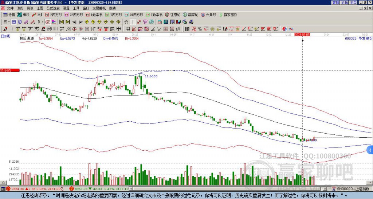The height and width of the screenshot is (199, 373).
Task: Select the Gann fan lines tool
Action: coord(134,29)
